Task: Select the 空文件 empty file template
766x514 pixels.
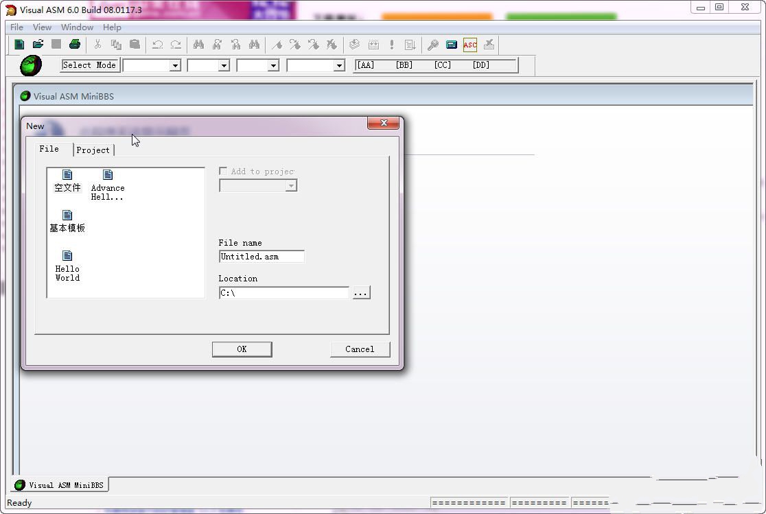Action: (67, 180)
